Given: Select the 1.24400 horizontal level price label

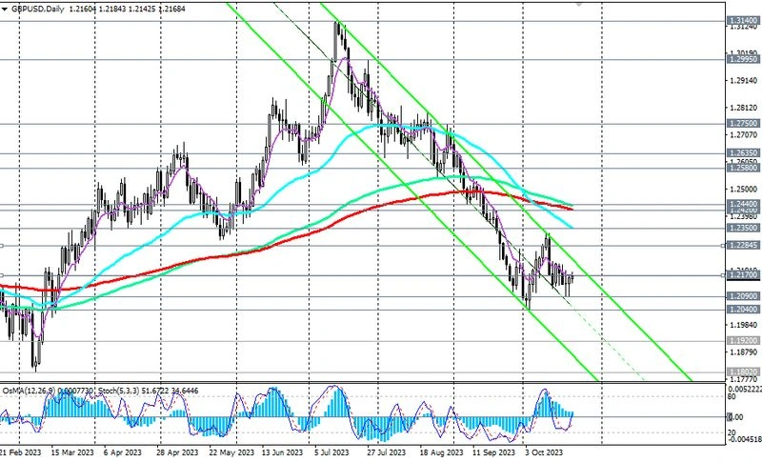Looking at the screenshot, I should [x=744, y=204].
